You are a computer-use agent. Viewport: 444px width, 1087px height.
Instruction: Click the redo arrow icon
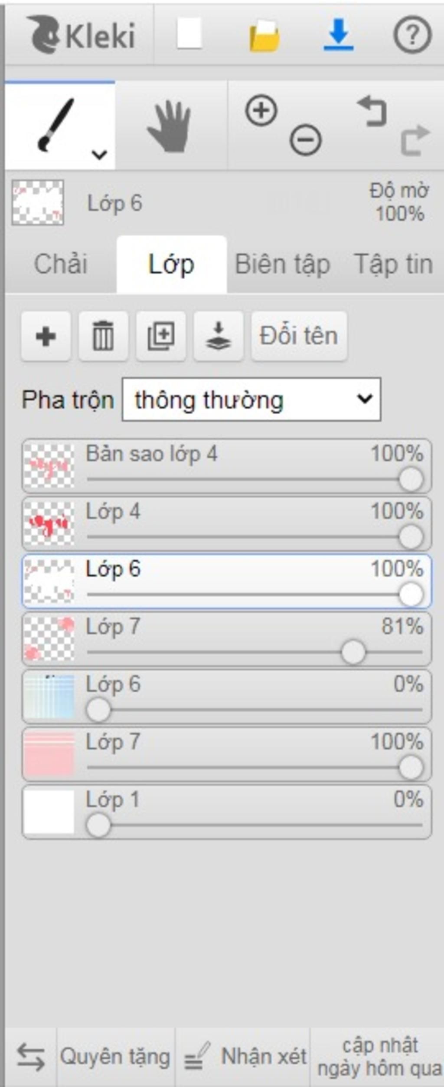(415, 140)
